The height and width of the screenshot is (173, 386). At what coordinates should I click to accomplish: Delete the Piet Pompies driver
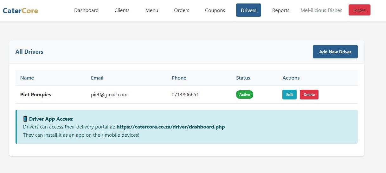point(309,95)
